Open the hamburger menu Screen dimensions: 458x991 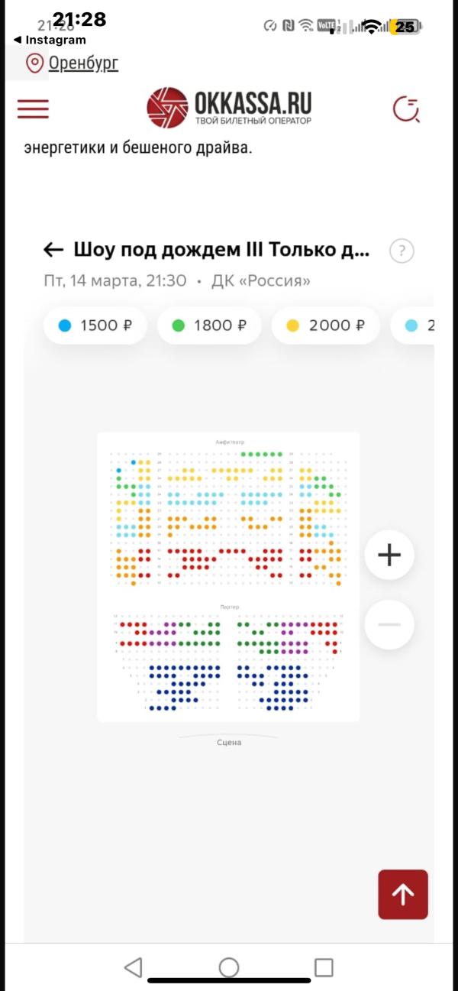click(33, 108)
